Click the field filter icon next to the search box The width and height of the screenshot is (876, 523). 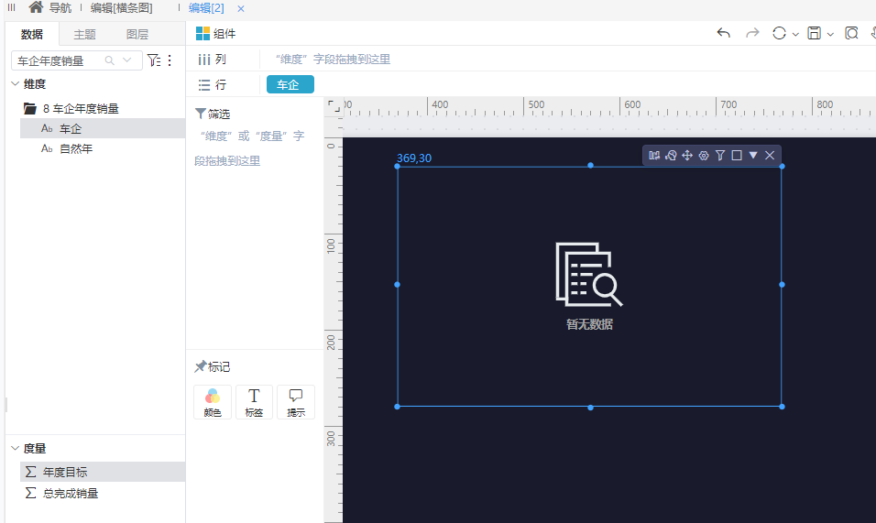point(154,60)
